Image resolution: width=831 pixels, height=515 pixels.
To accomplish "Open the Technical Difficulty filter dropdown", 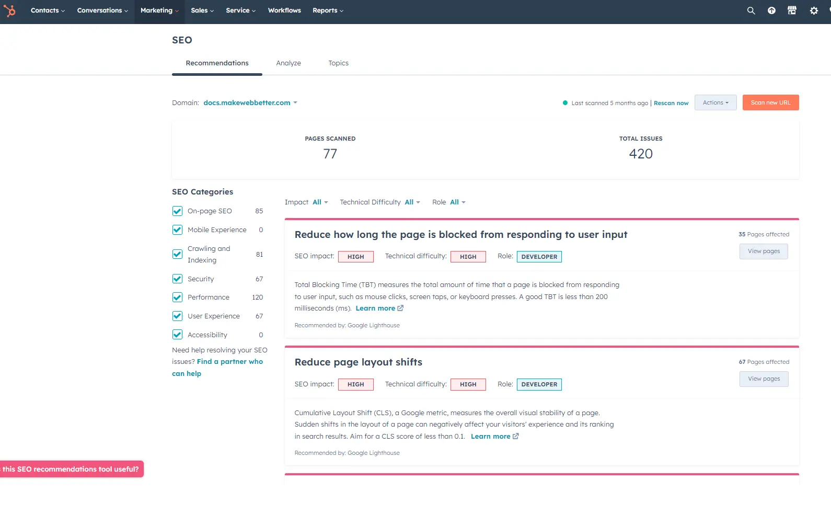I will pyautogui.click(x=412, y=202).
